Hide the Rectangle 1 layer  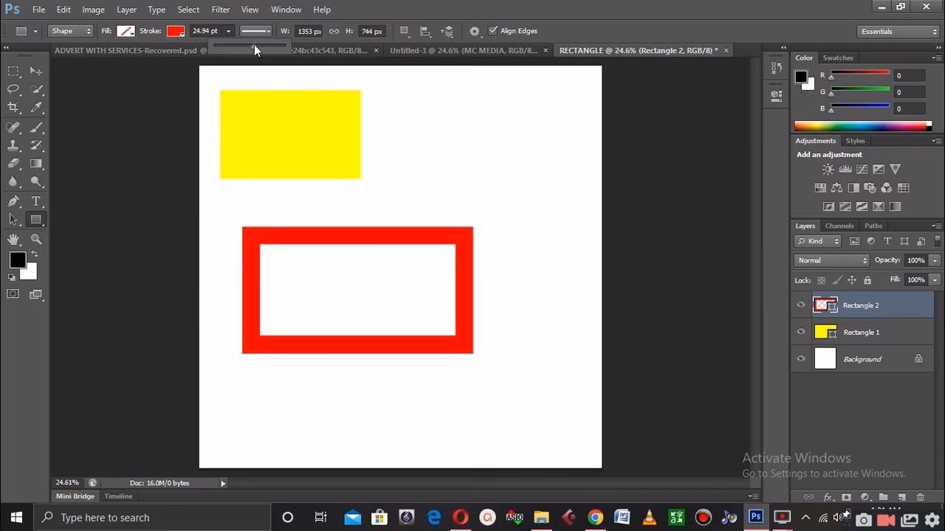click(801, 332)
